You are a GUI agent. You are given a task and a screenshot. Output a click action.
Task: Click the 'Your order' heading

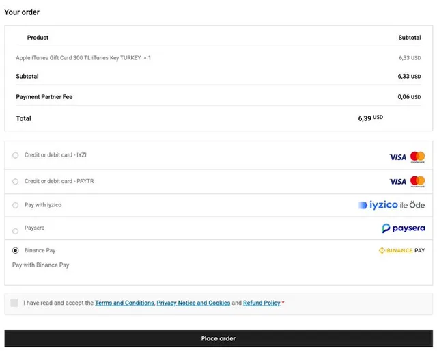[x=22, y=12]
